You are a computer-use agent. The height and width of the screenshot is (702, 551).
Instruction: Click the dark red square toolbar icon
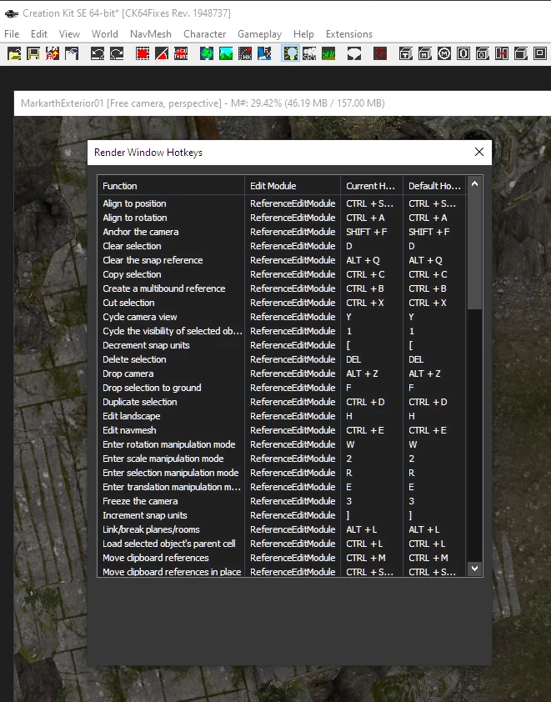[380, 53]
